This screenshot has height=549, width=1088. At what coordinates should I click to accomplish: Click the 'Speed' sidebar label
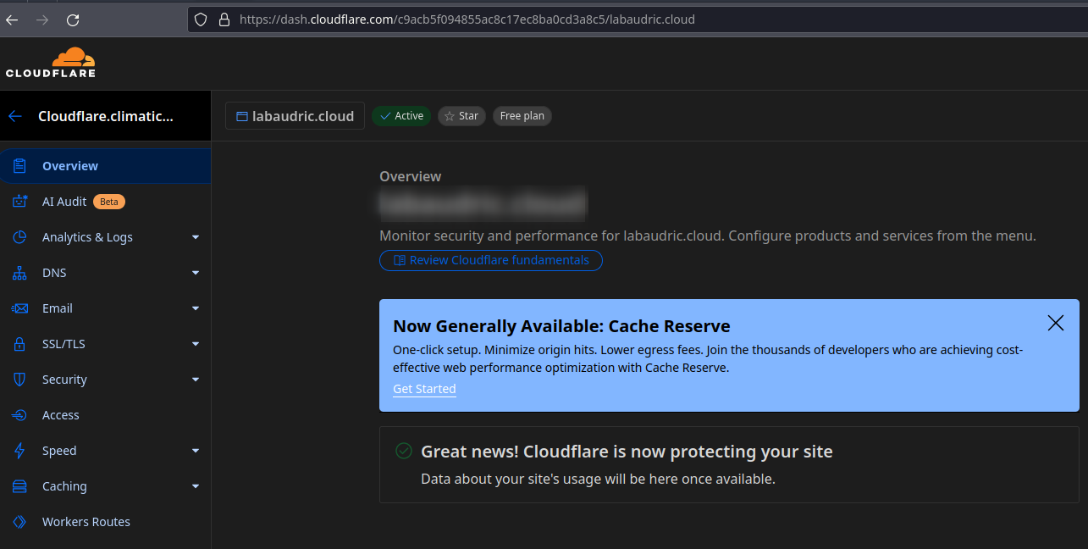(59, 451)
